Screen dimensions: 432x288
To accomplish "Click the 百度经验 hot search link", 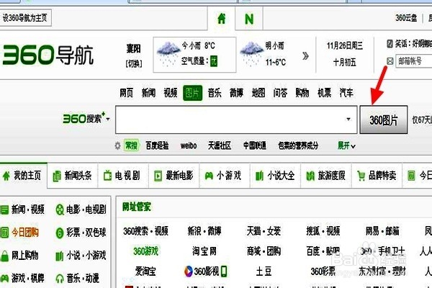I will 157,145.
